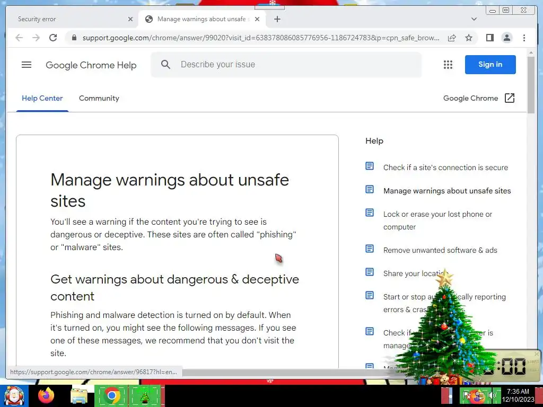This screenshot has height=407, width=543.
Task: Open the Share your location article
Action: (416, 273)
